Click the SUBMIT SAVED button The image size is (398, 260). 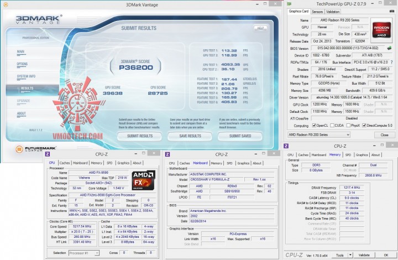pyautogui.click(x=240, y=136)
